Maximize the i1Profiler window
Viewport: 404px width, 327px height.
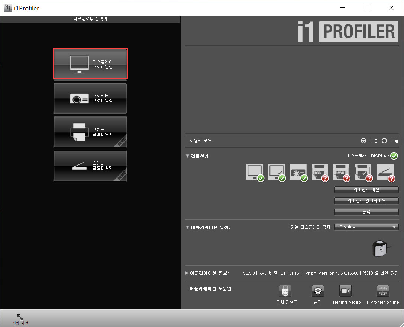(x=367, y=8)
